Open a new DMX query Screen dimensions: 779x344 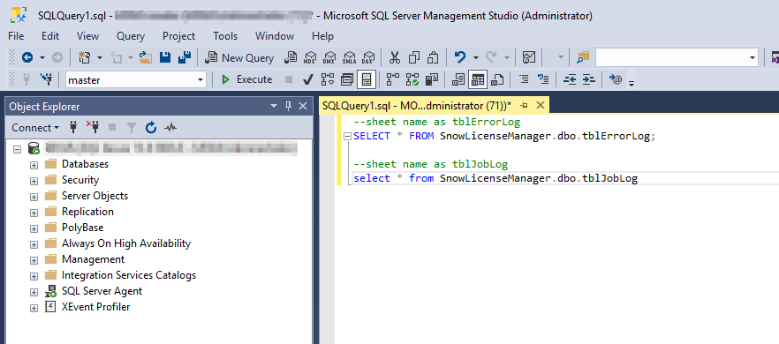(330, 58)
